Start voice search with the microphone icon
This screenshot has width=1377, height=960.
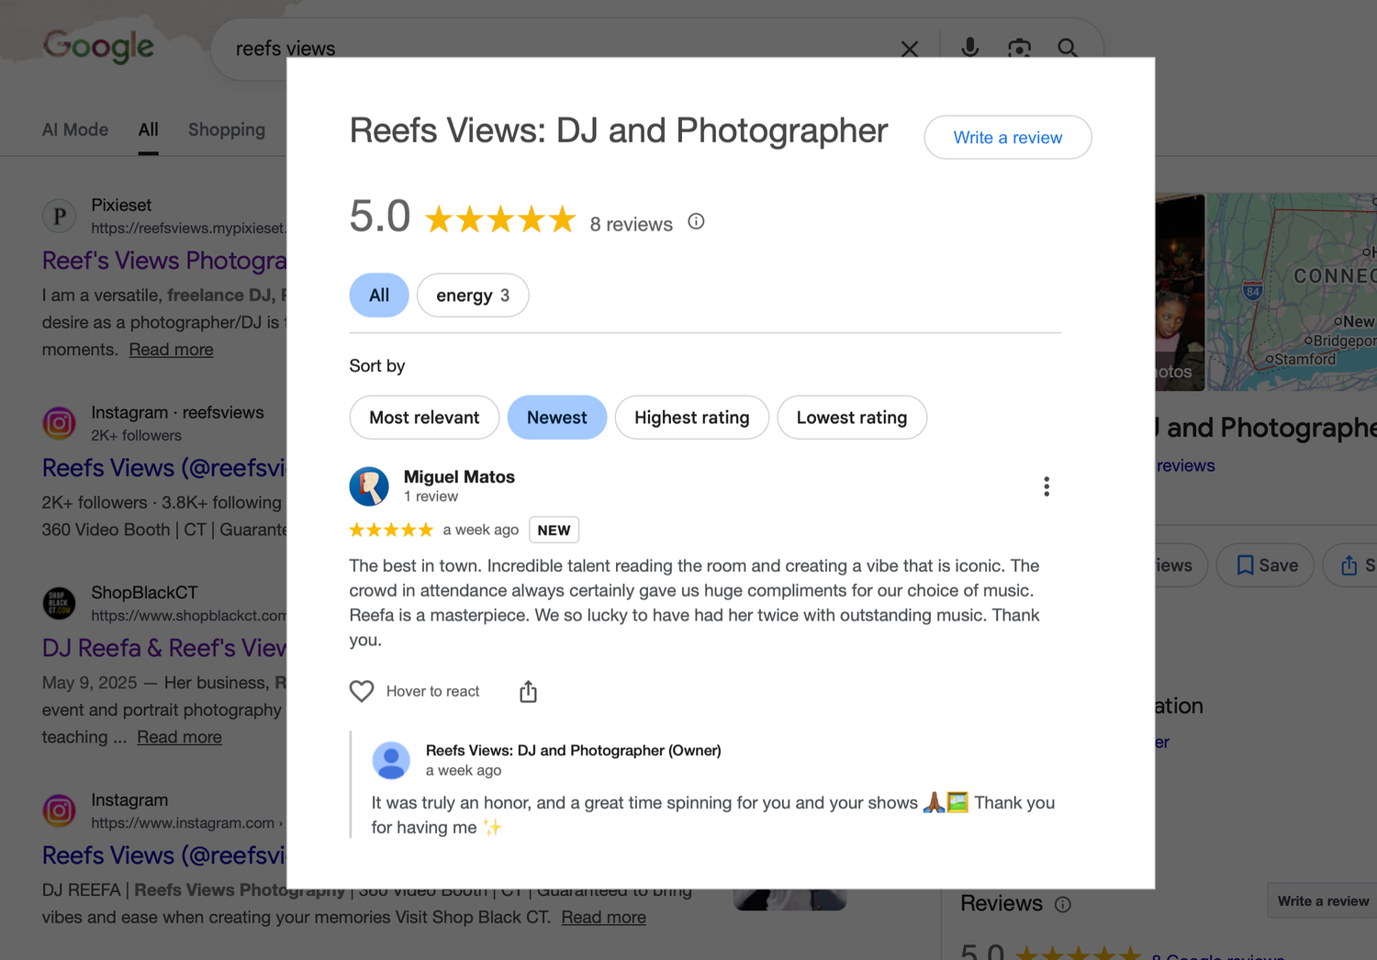click(x=969, y=48)
